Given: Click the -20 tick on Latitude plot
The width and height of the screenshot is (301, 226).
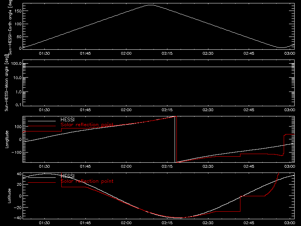Looking at the screenshot, I should (18, 208).
